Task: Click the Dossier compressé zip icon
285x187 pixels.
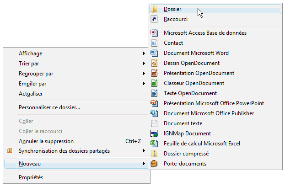Action: 154,154
